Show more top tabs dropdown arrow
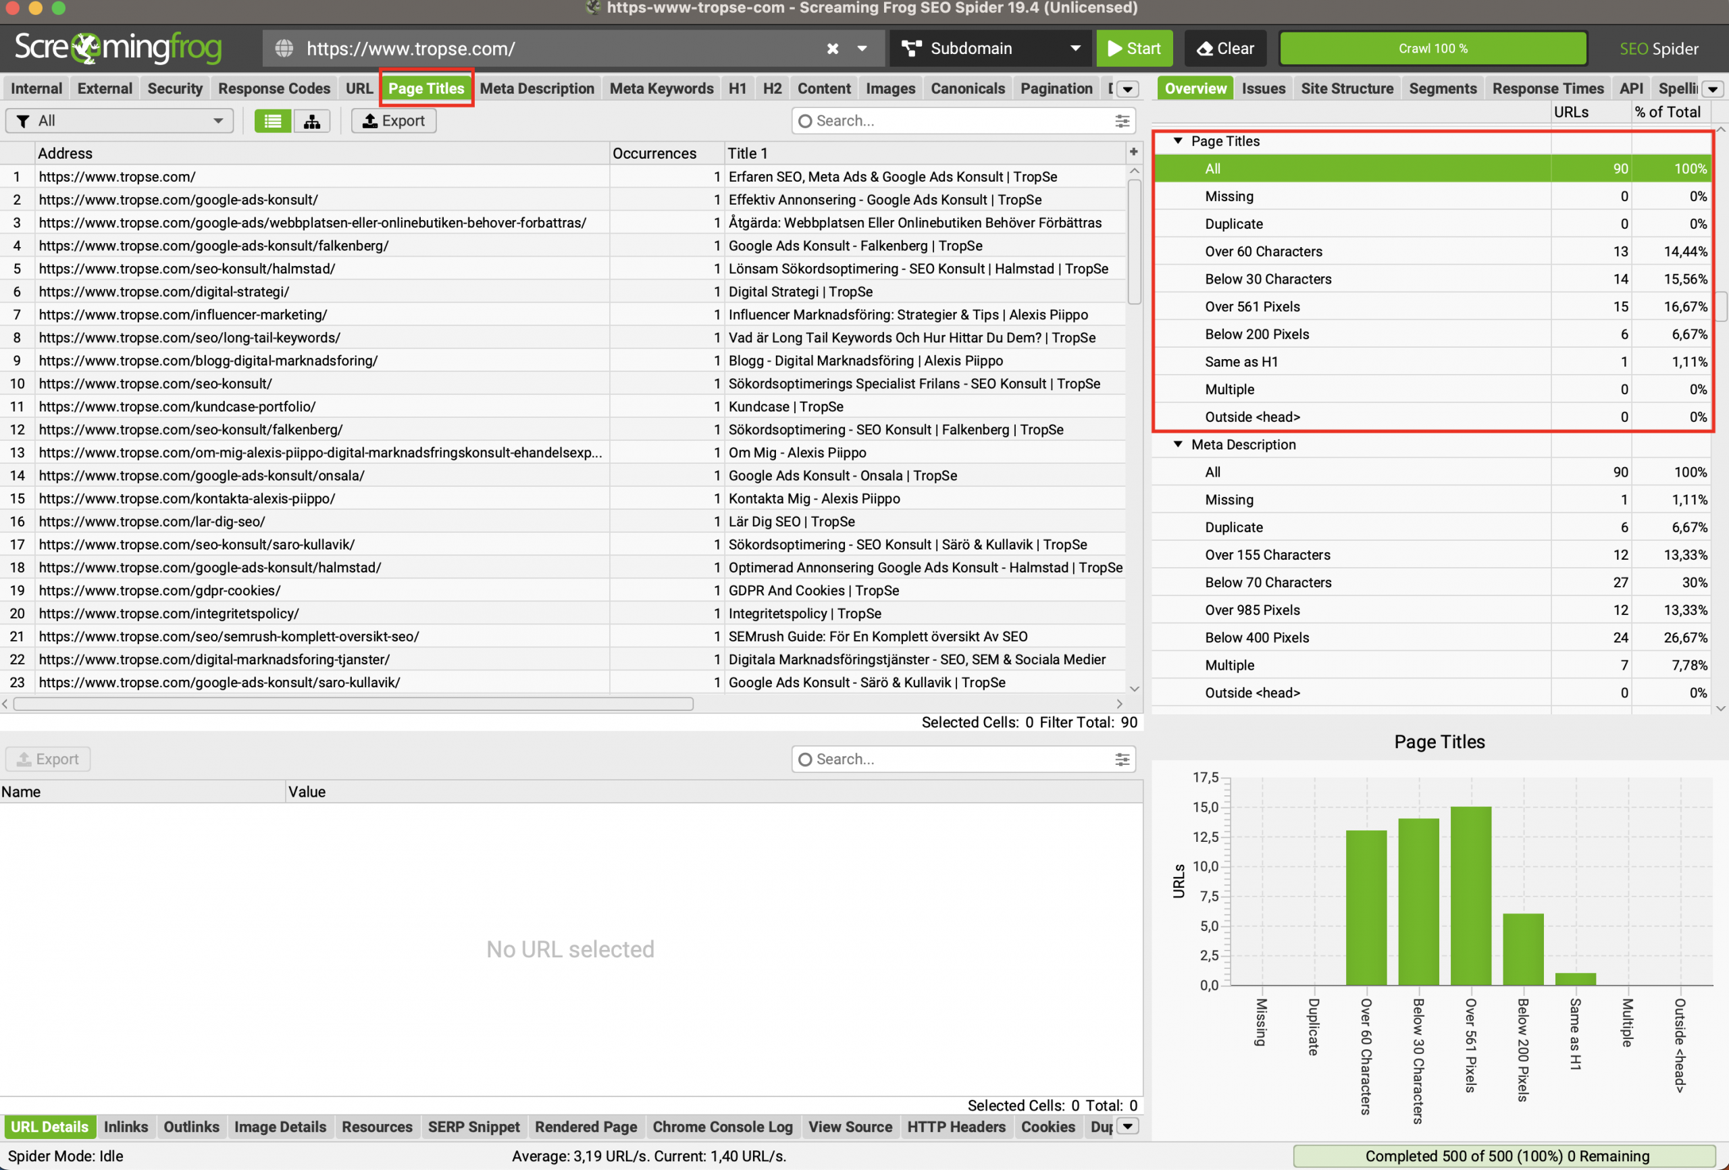Image resolution: width=1729 pixels, height=1170 pixels. coord(1128,88)
